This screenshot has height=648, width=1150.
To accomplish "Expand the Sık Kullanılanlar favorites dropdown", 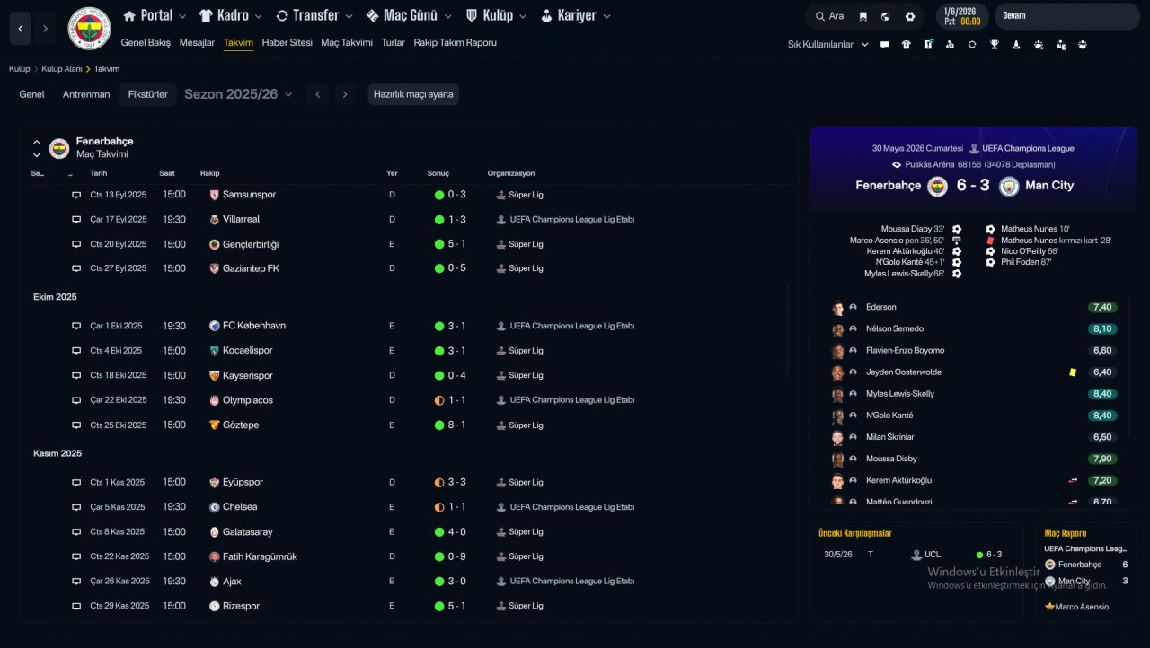I will (x=828, y=44).
